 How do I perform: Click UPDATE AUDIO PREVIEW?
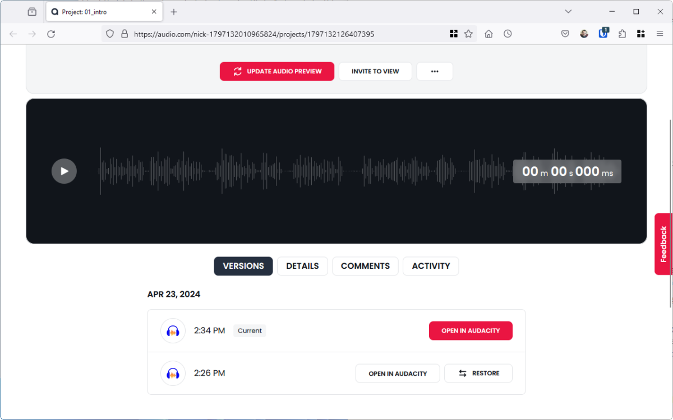276,71
